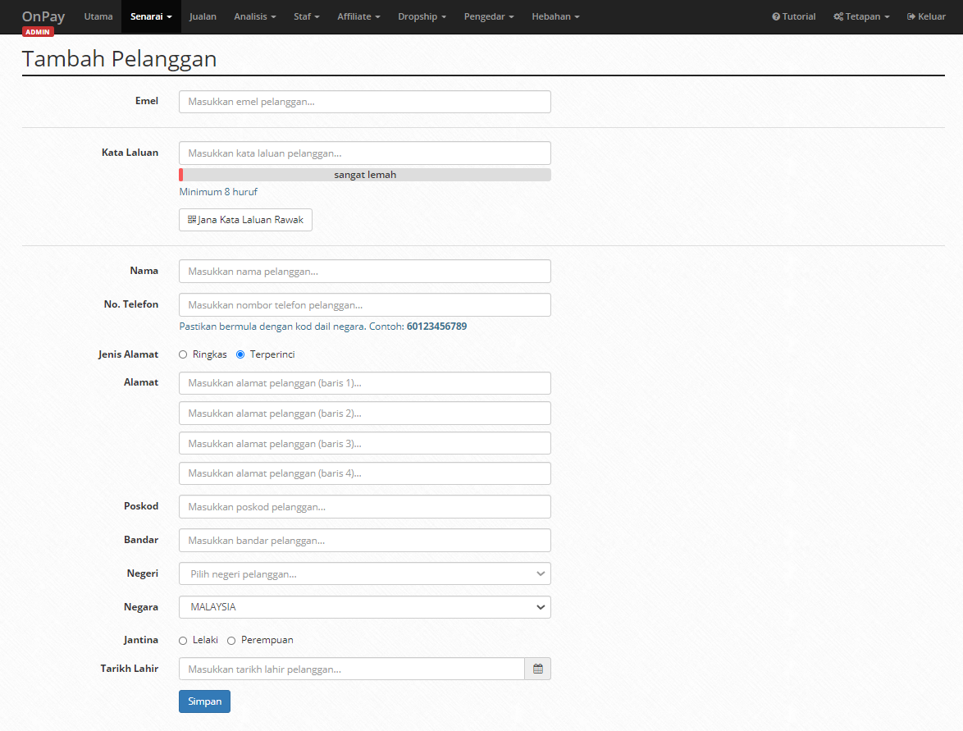The height and width of the screenshot is (731, 963).
Task: Select the Terperinci address type
Action: [x=240, y=354]
